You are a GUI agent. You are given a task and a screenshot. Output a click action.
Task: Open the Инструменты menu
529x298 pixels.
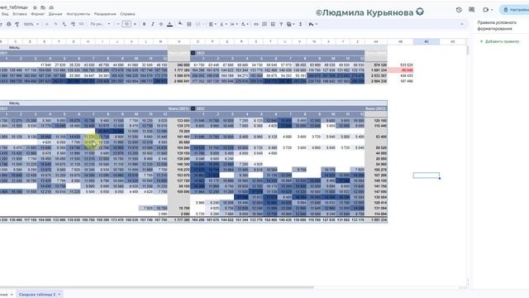(x=79, y=14)
